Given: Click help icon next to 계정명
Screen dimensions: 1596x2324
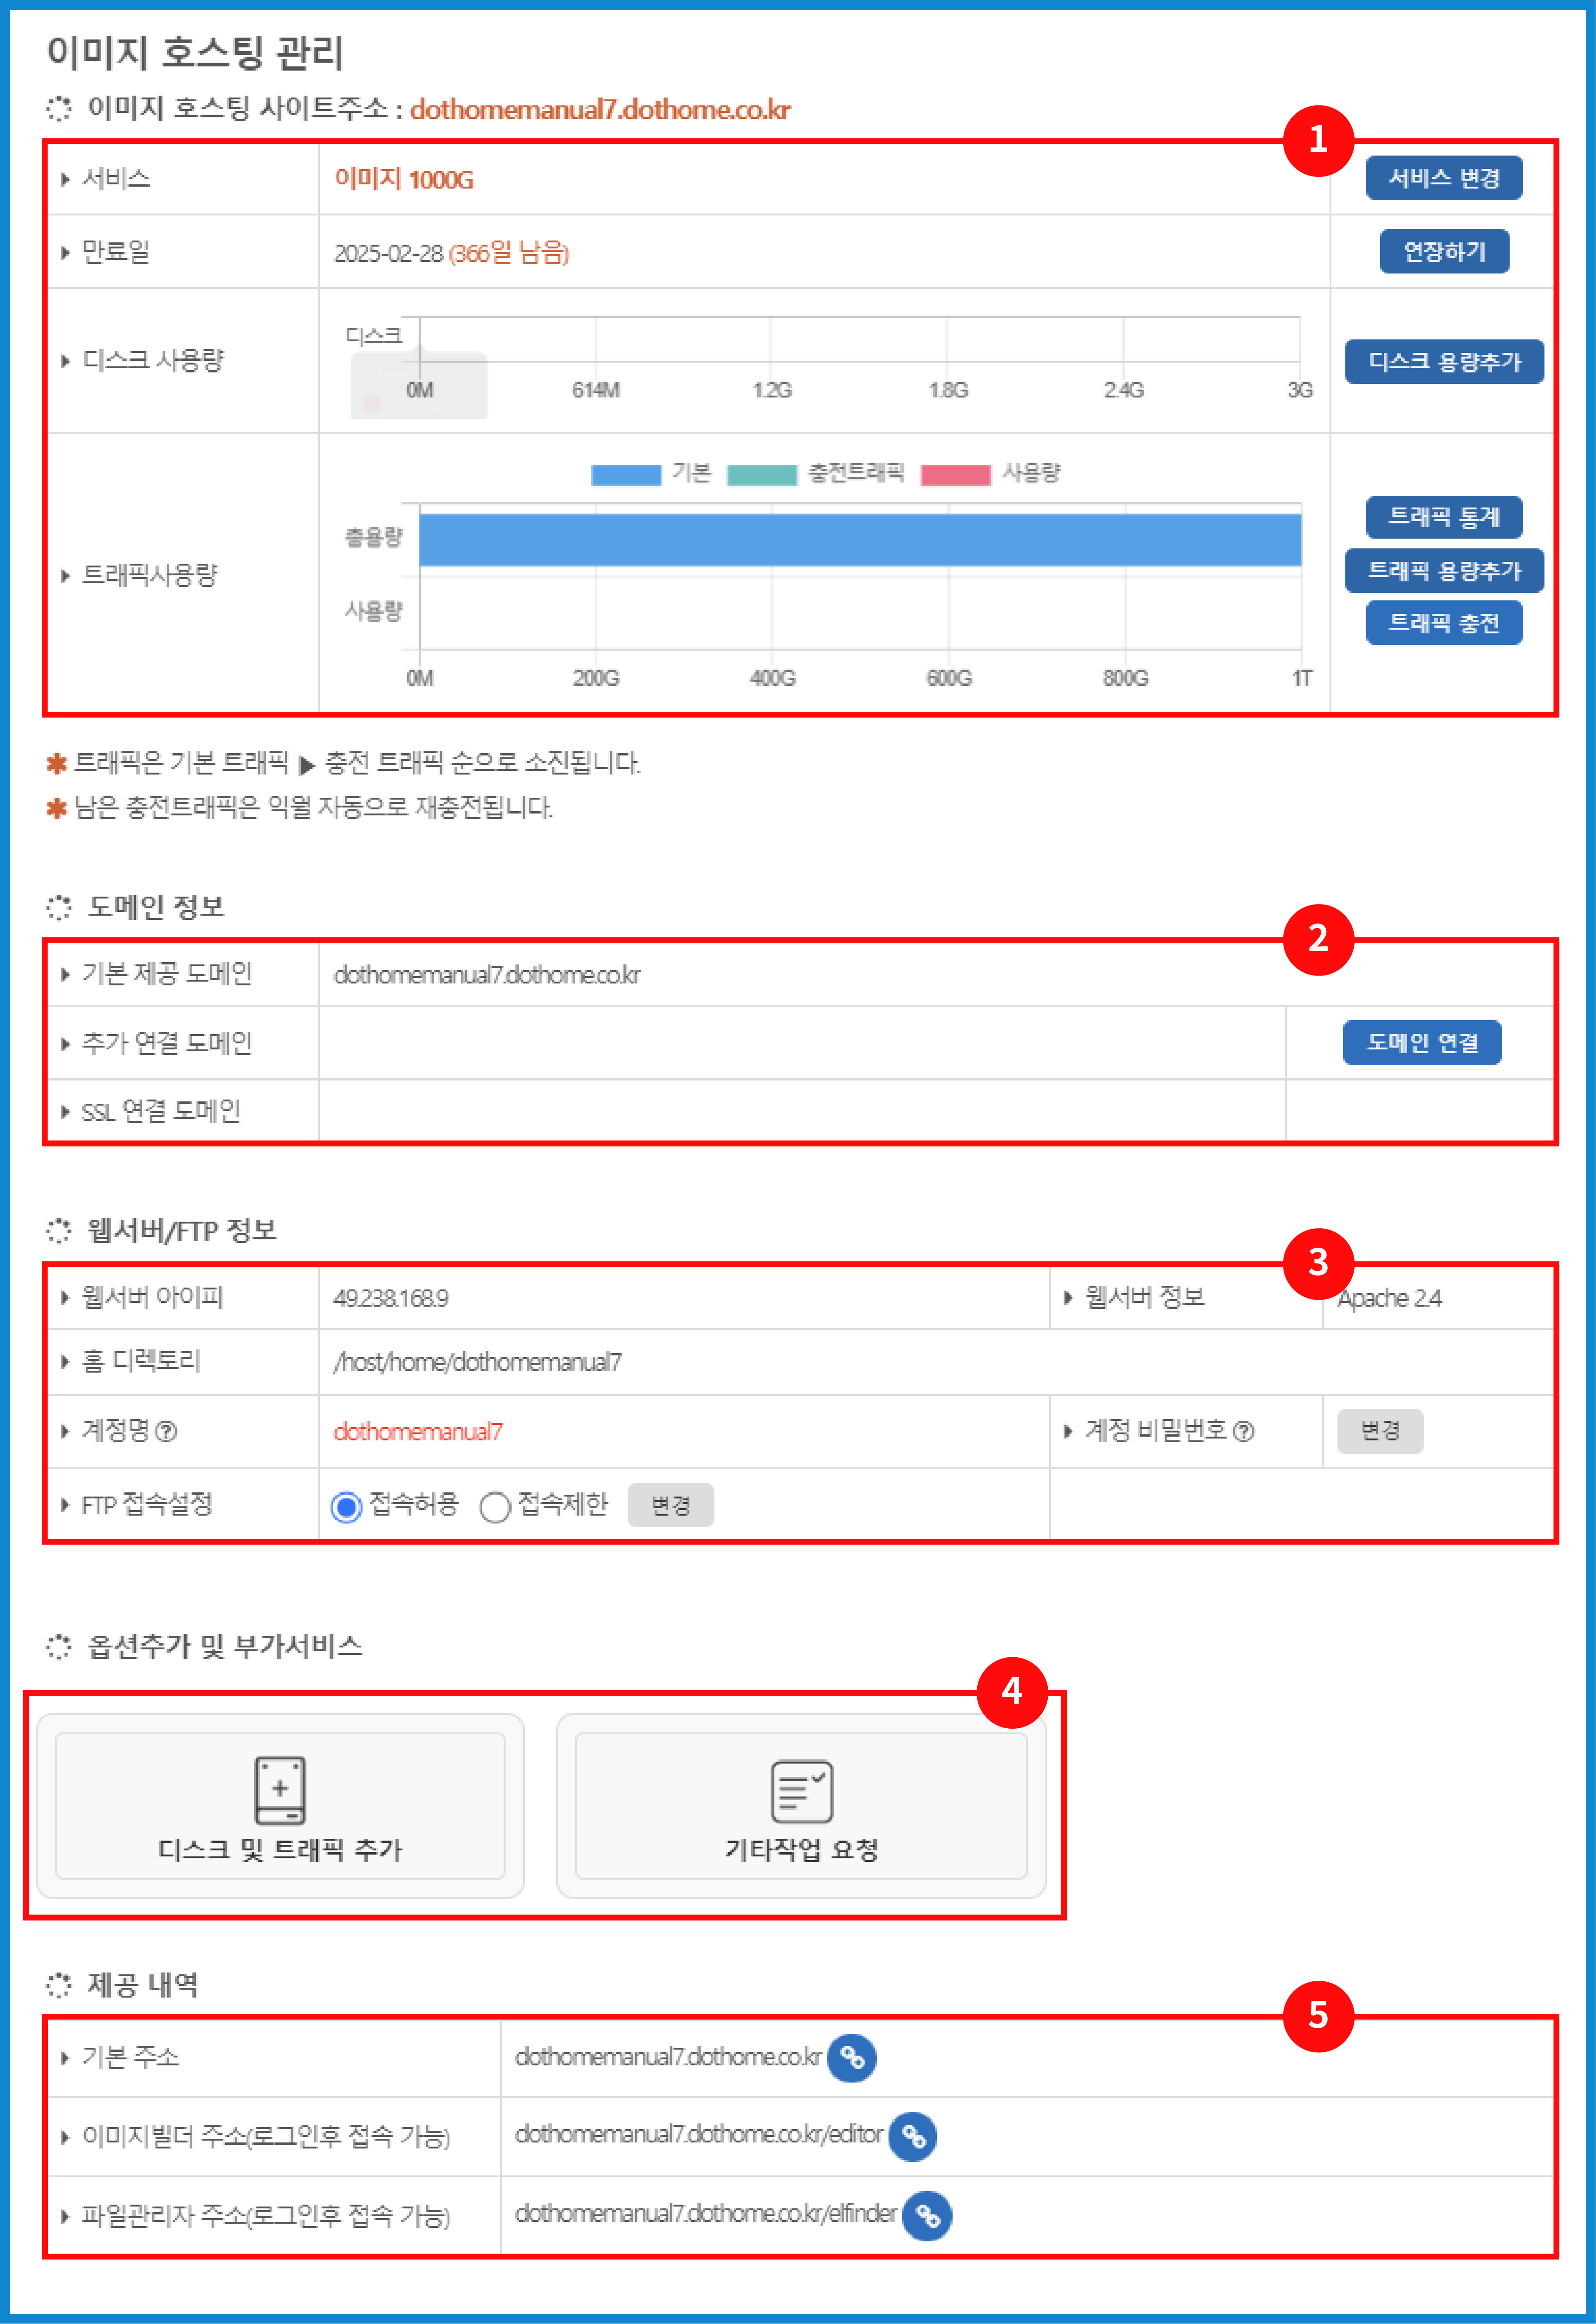Looking at the screenshot, I should pyautogui.click(x=167, y=1432).
